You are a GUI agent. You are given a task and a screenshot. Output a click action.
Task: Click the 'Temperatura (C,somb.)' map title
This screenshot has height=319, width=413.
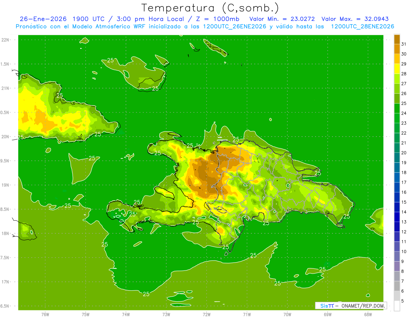point(210,8)
